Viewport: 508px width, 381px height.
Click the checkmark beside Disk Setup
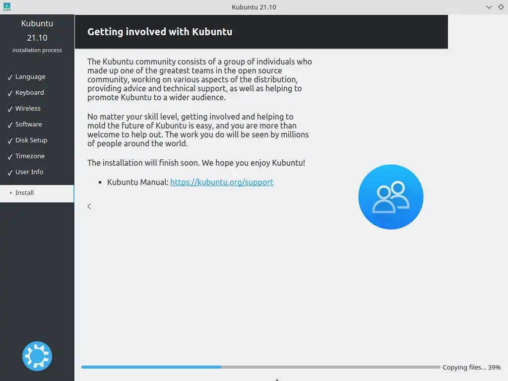pos(10,140)
